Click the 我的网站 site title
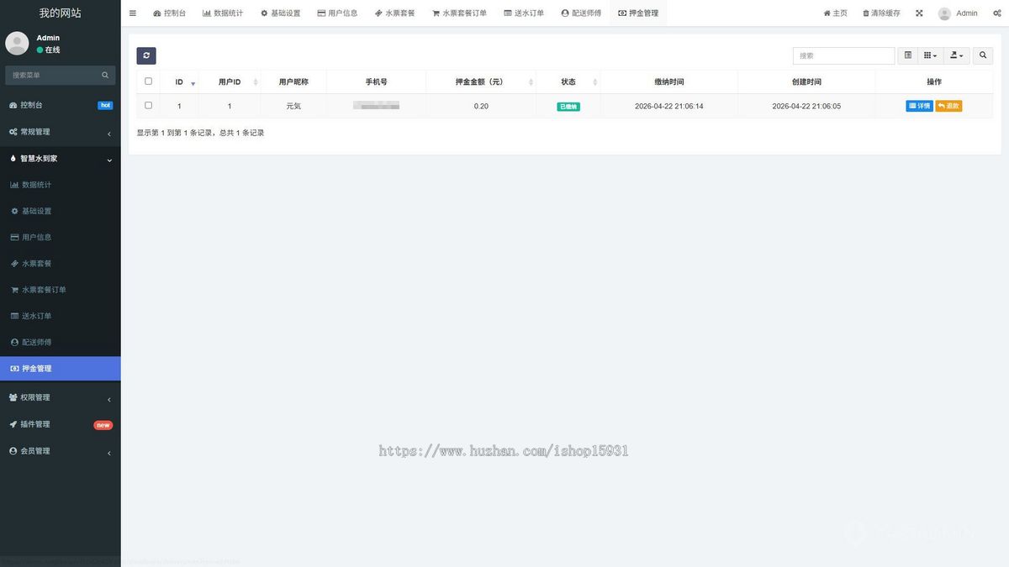1009x567 pixels. [61, 13]
